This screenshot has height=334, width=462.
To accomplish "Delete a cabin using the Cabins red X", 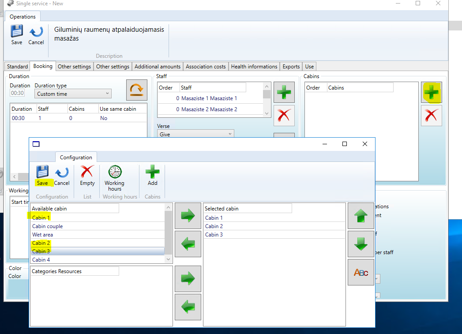I will (x=432, y=116).
